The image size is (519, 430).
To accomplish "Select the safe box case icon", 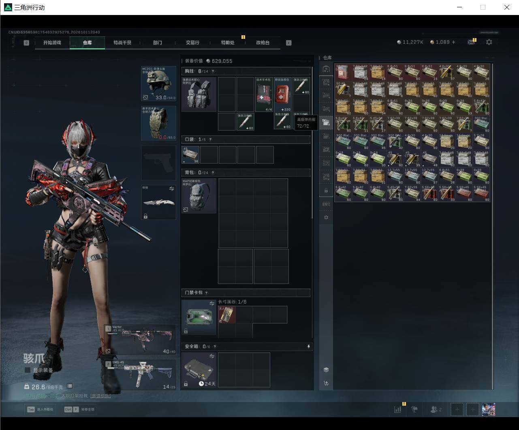I will point(199,370).
